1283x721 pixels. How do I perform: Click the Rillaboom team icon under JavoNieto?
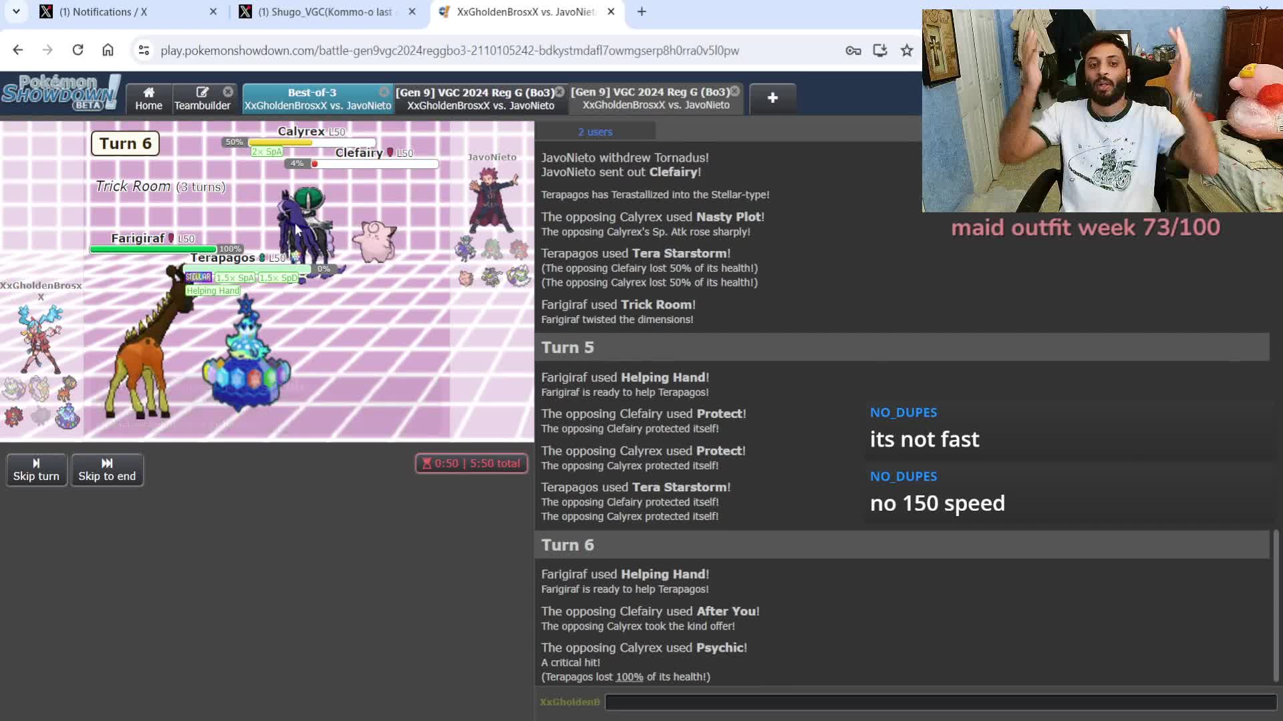click(492, 249)
